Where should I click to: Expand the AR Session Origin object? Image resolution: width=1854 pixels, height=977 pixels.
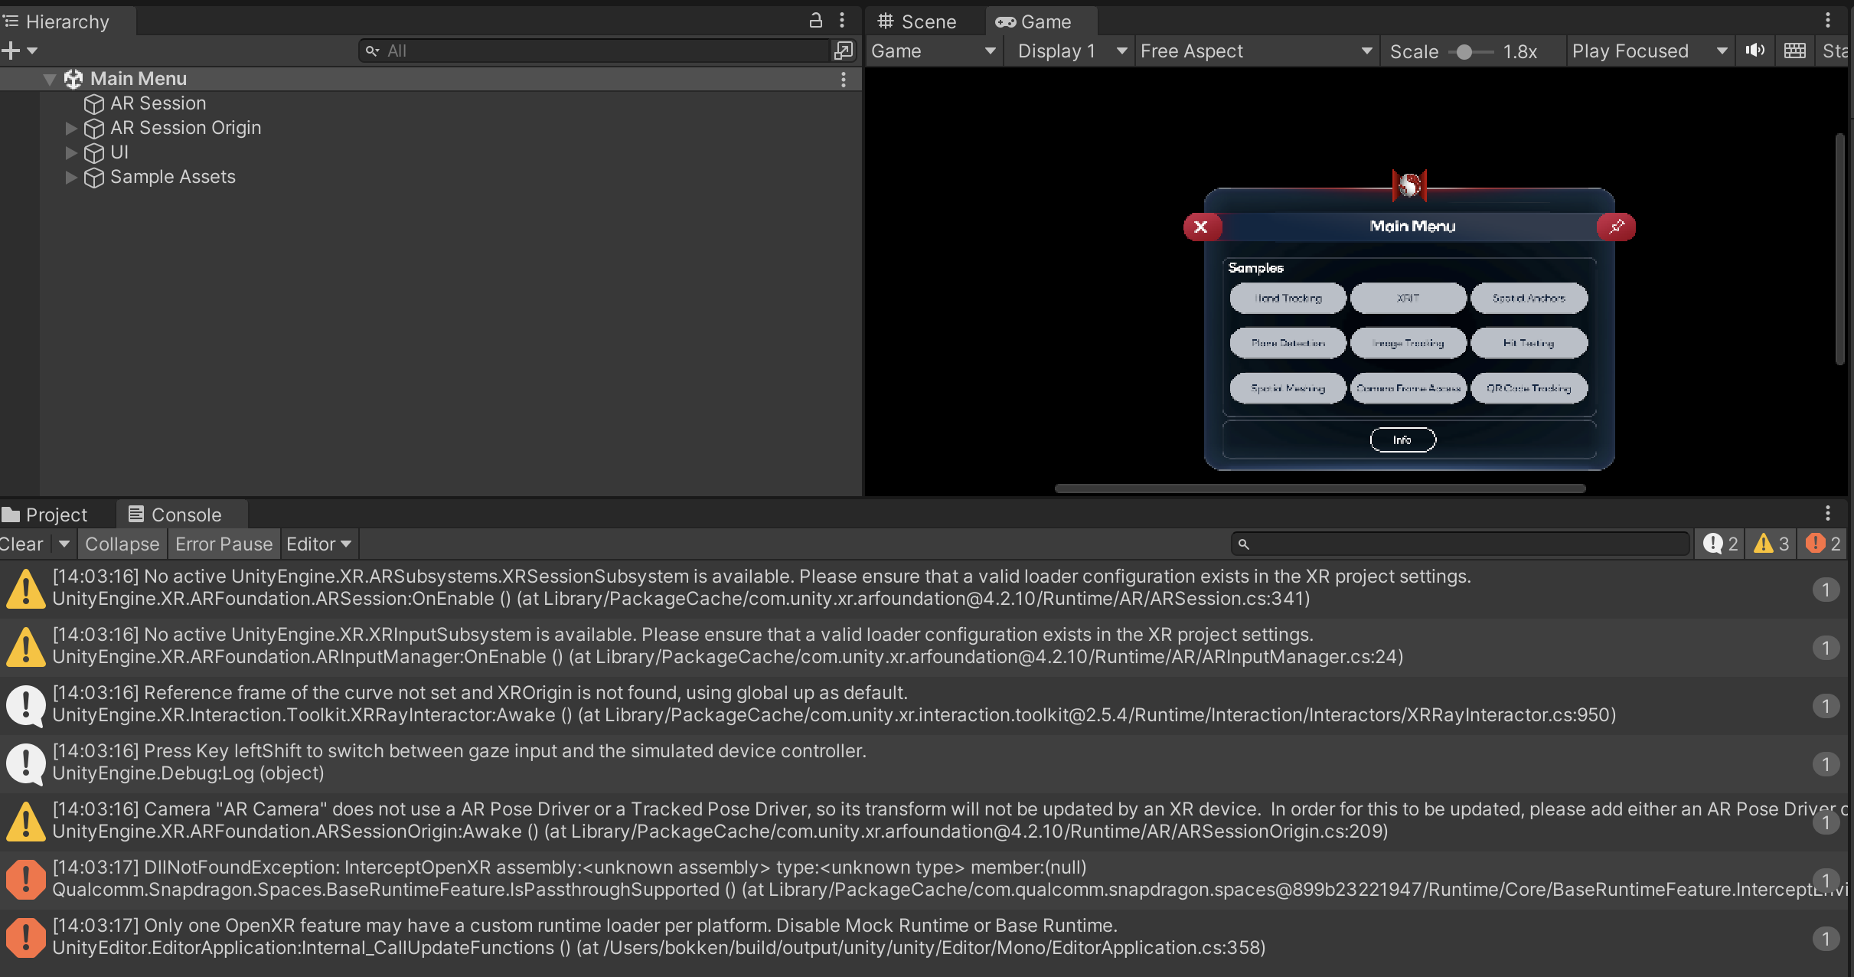70,128
